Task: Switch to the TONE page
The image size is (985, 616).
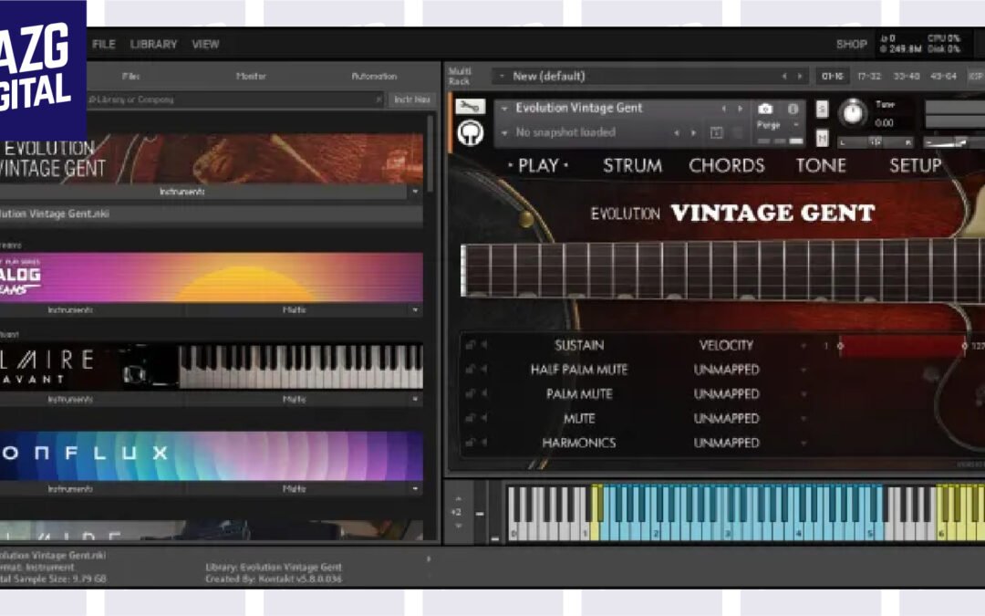Action: 821,165
